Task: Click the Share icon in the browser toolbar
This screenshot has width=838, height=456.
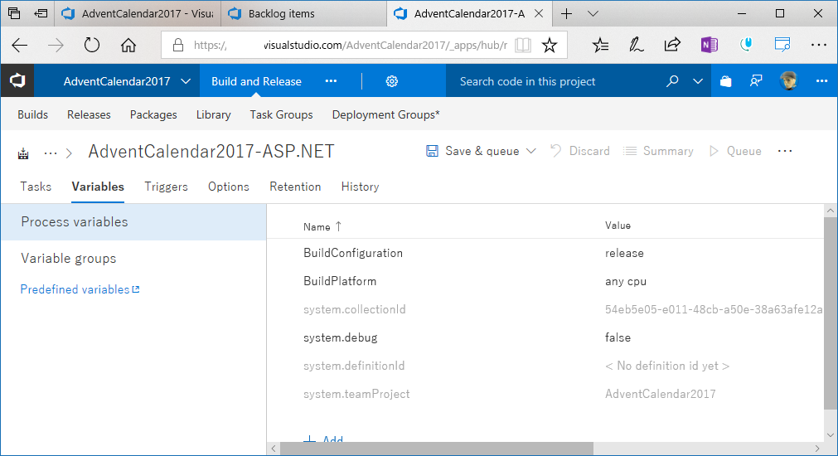Action: 672,45
